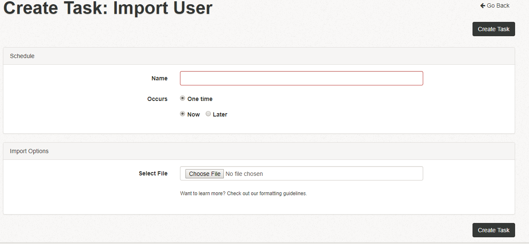
Task: Select the One time radio button
Action: (183, 98)
